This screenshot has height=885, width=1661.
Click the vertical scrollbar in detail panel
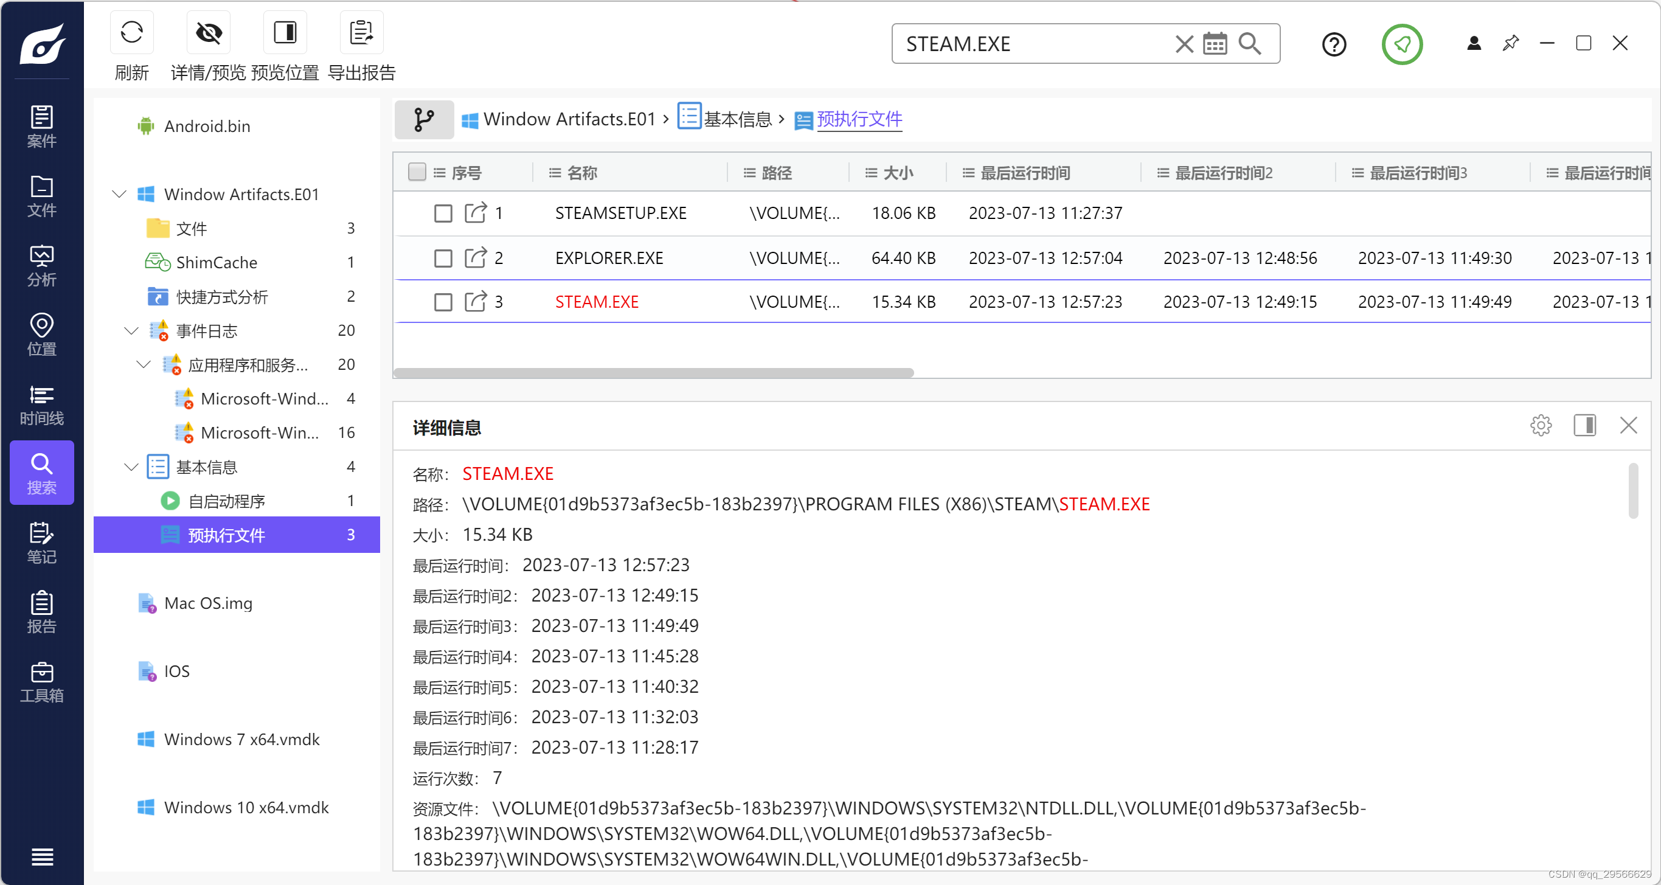[x=1632, y=490]
